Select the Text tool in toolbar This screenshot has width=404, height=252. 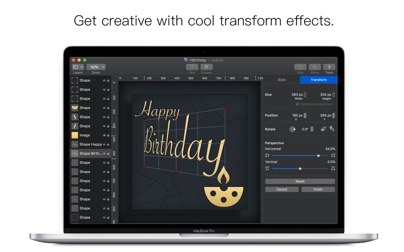[192, 67]
